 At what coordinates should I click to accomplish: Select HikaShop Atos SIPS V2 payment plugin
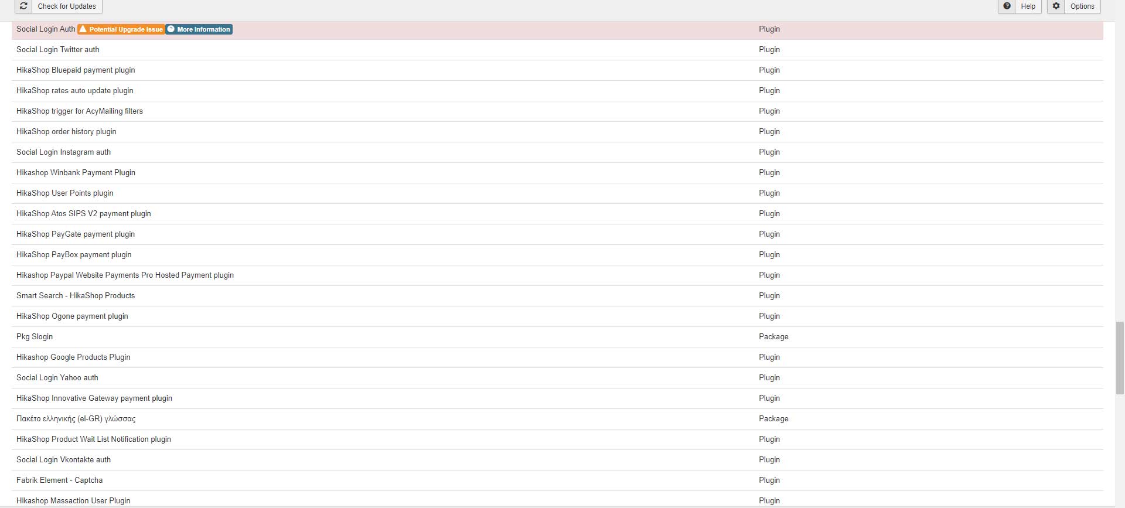pos(84,213)
